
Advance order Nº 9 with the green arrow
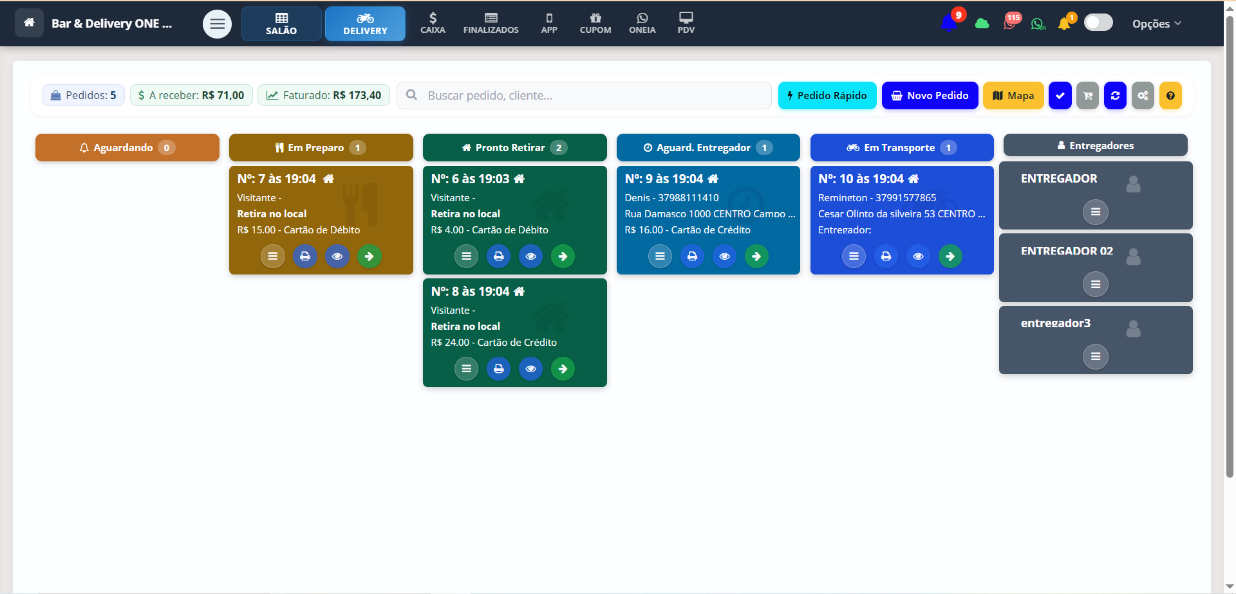point(756,256)
